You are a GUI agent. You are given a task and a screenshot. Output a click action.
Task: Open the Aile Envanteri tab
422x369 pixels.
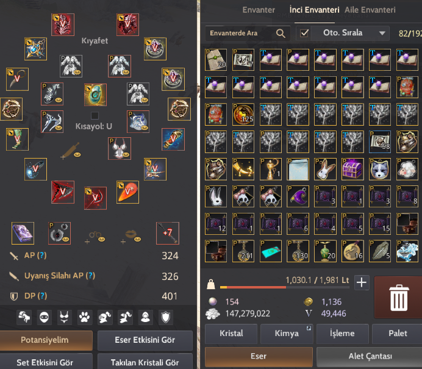tap(370, 10)
